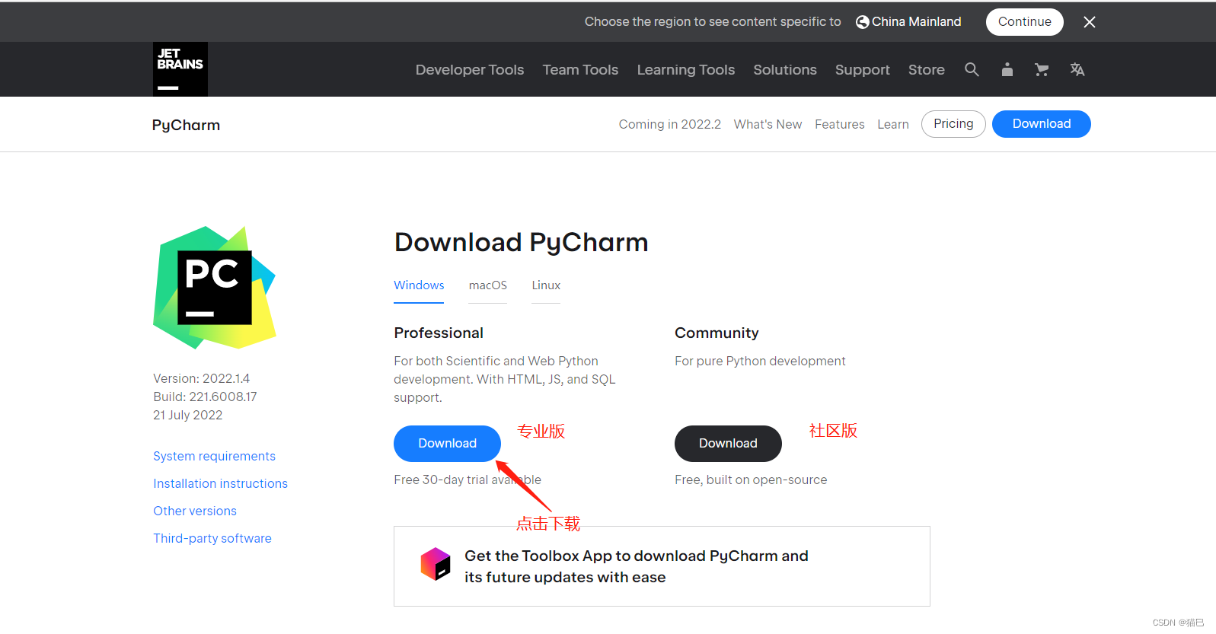Open Support menu
This screenshot has width=1216, height=634.
pyautogui.click(x=863, y=69)
